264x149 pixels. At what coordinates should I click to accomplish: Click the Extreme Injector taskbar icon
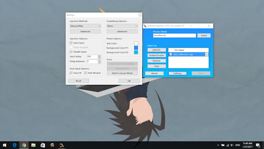pos(61,145)
